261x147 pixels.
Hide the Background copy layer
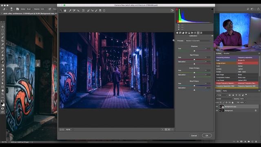click(x=217, y=107)
